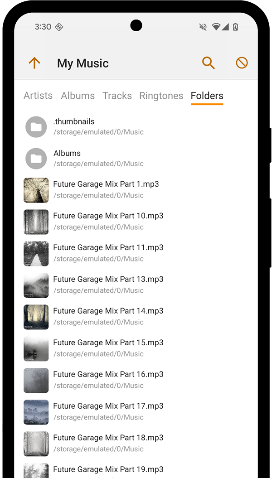This screenshot has height=478, width=272.
Task: Tap the Wi-Fi status icon
Action: tap(216, 27)
